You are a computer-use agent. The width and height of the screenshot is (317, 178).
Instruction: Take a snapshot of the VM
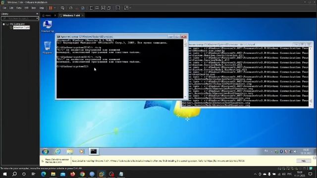pyautogui.click(x=71, y=8)
